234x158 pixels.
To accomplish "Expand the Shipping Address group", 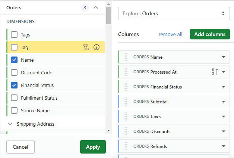I will tap(10, 124).
